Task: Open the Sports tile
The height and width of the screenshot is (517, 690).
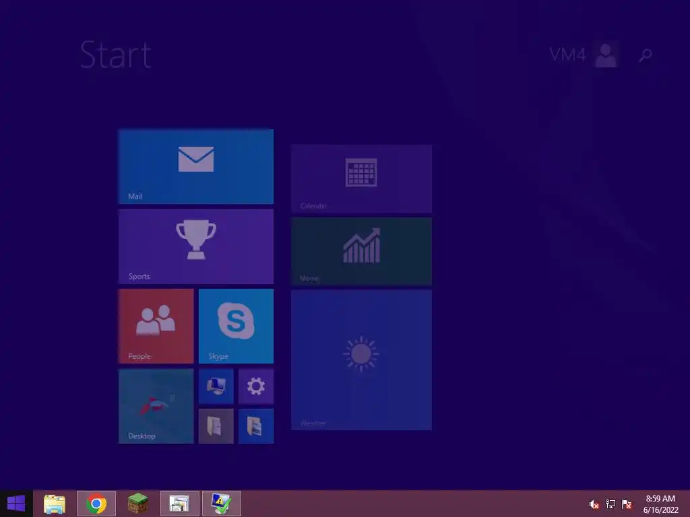Action: pyautogui.click(x=196, y=246)
